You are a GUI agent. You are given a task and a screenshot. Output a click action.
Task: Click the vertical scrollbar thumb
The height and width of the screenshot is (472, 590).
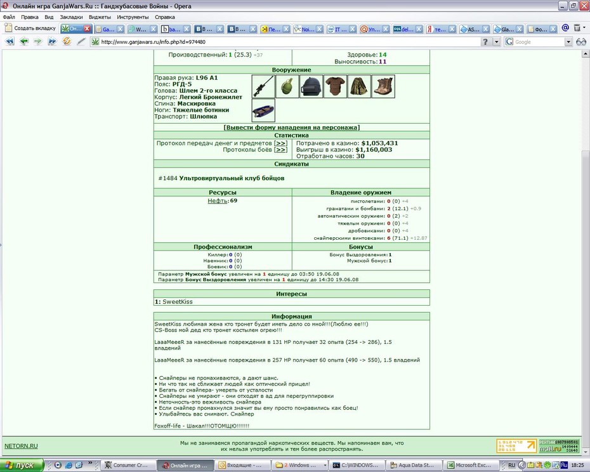click(585, 298)
